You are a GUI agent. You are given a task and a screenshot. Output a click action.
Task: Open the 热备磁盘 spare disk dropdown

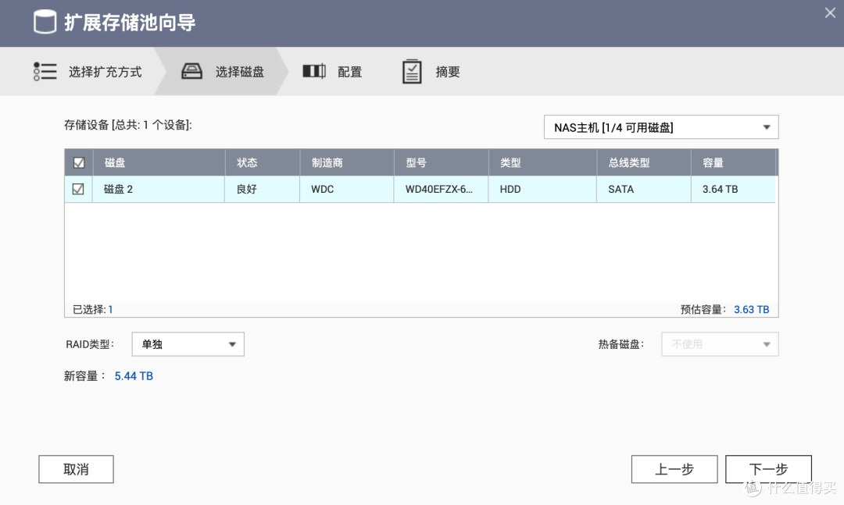click(x=719, y=343)
